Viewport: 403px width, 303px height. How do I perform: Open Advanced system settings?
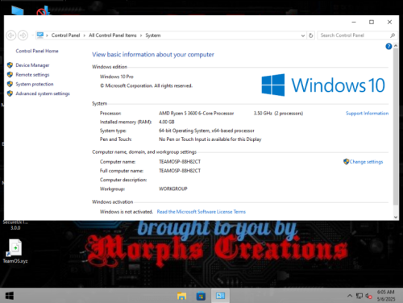click(x=43, y=93)
